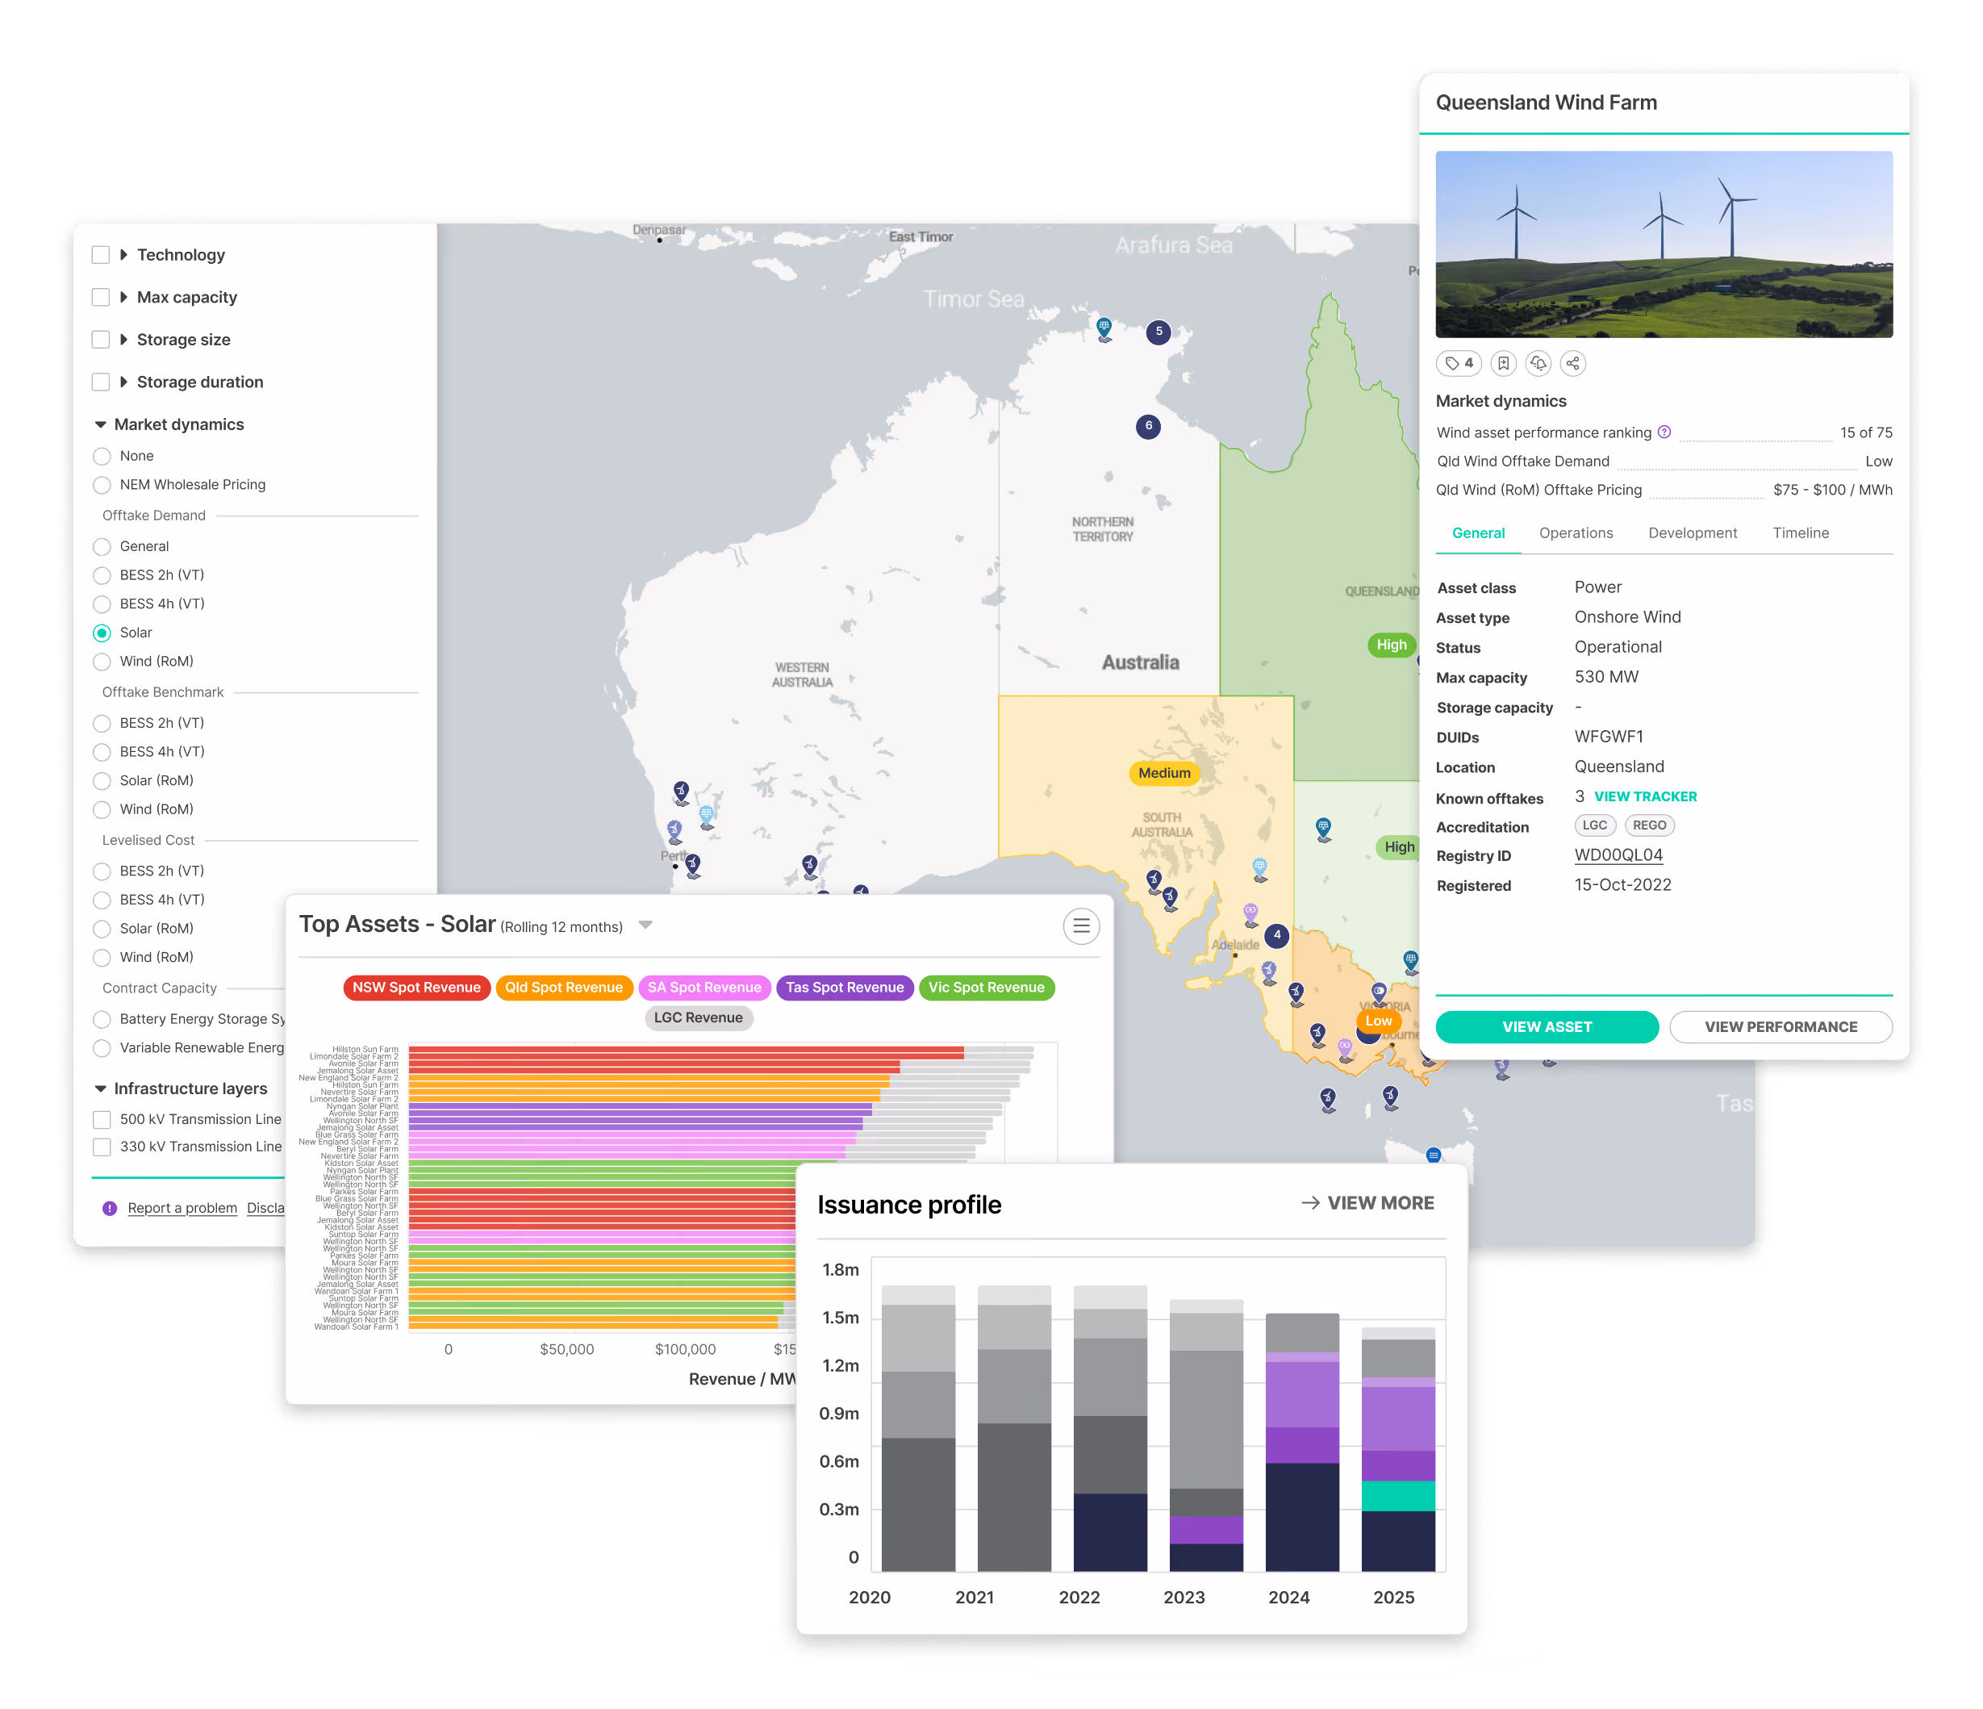Image resolution: width=1983 pixels, height=1709 pixels.
Task: Open the Top Assets - Solar dropdown arrow
Action: coord(646,925)
